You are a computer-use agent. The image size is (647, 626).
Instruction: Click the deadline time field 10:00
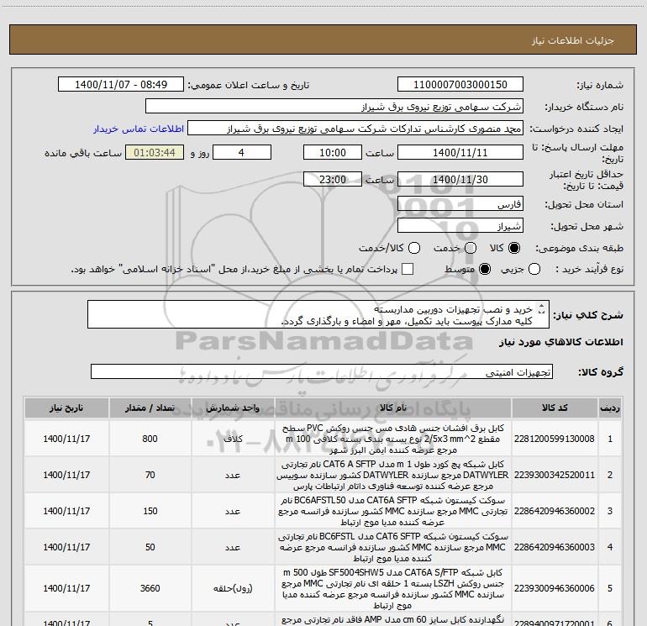333,153
